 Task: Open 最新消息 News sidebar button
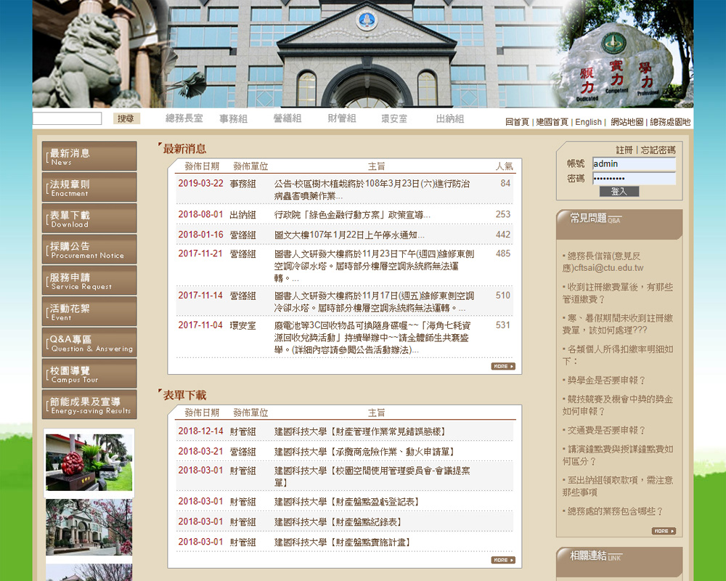pyautogui.click(x=89, y=156)
